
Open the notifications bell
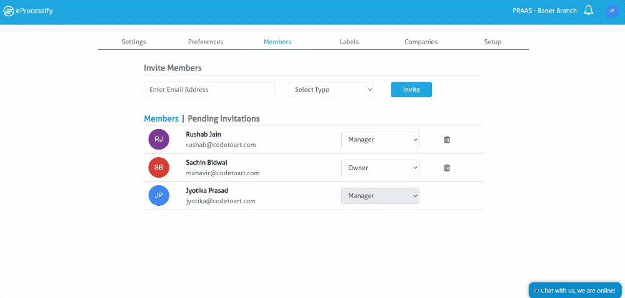tap(588, 11)
